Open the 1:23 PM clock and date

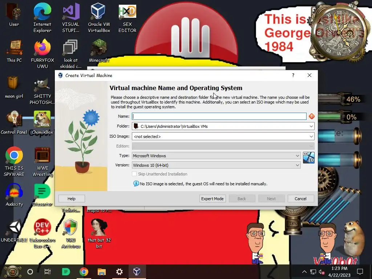click(x=339, y=272)
